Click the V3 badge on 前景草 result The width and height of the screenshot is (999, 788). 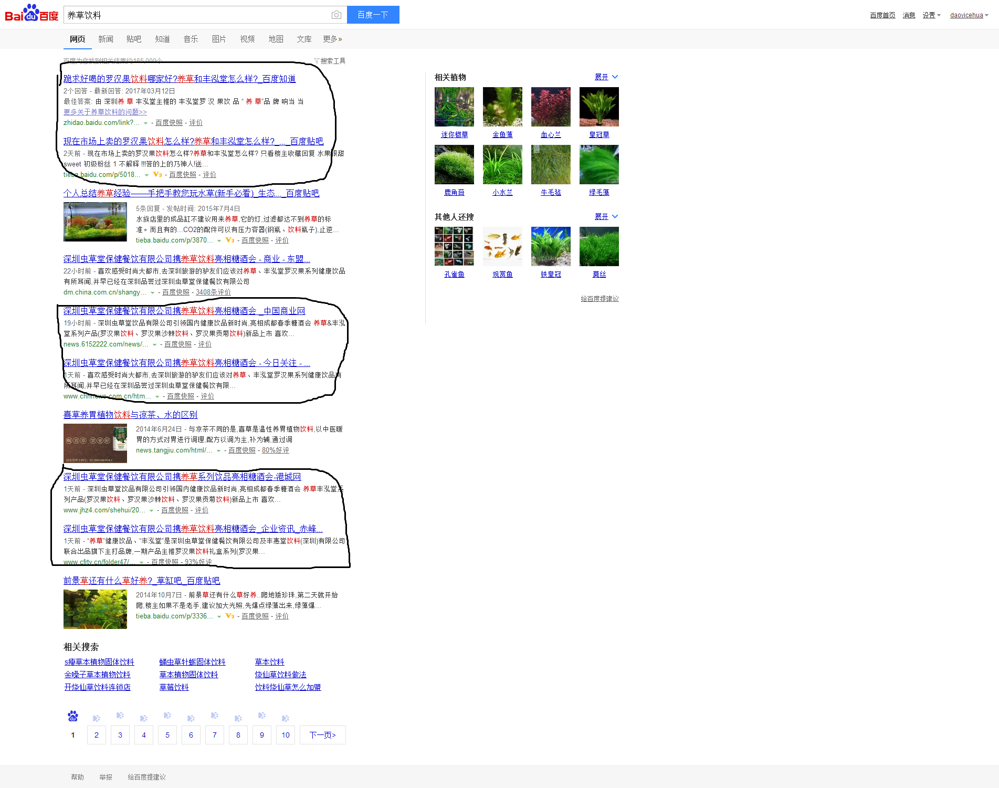(229, 616)
